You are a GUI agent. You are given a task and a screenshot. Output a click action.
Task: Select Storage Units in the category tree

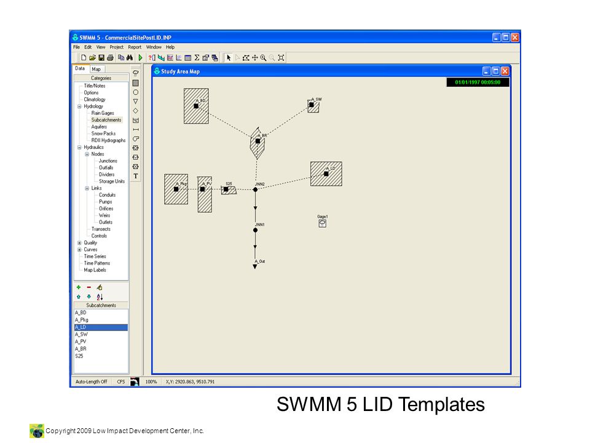tap(112, 182)
